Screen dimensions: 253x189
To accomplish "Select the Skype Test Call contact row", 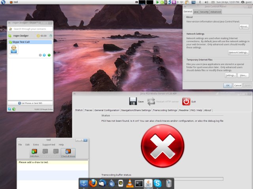I will click(30, 42).
